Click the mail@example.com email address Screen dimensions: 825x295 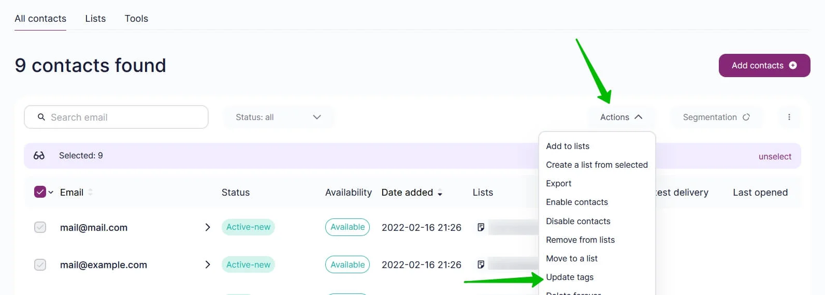click(104, 264)
